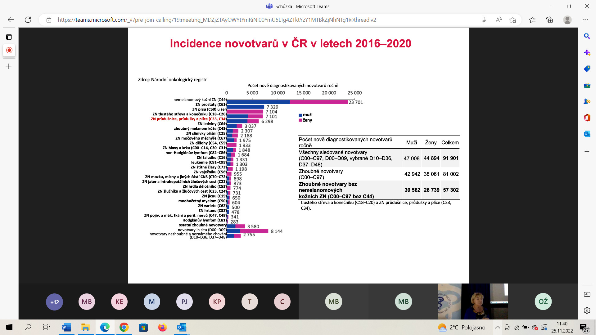The height and width of the screenshot is (335, 596).
Task: Click the muži blue legend swatch
Action: (300, 115)
